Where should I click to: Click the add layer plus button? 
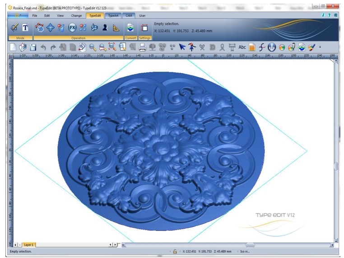point(15,244)
